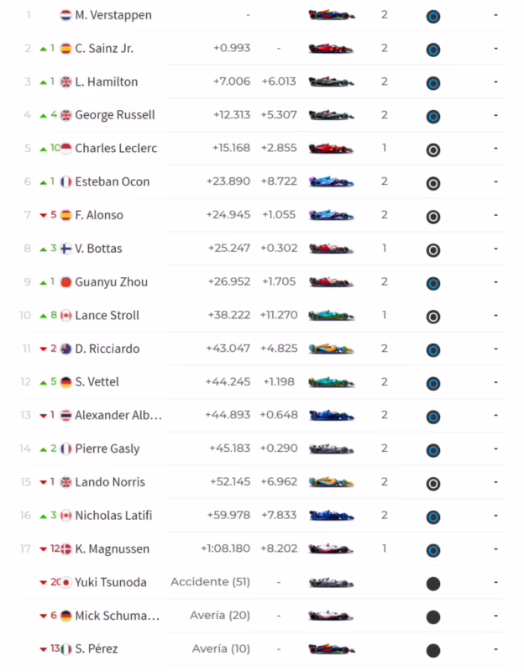Screen dimensions: 524x672
Task: Click the tyre compound icon in Hamilton's row
Action: 433,82
